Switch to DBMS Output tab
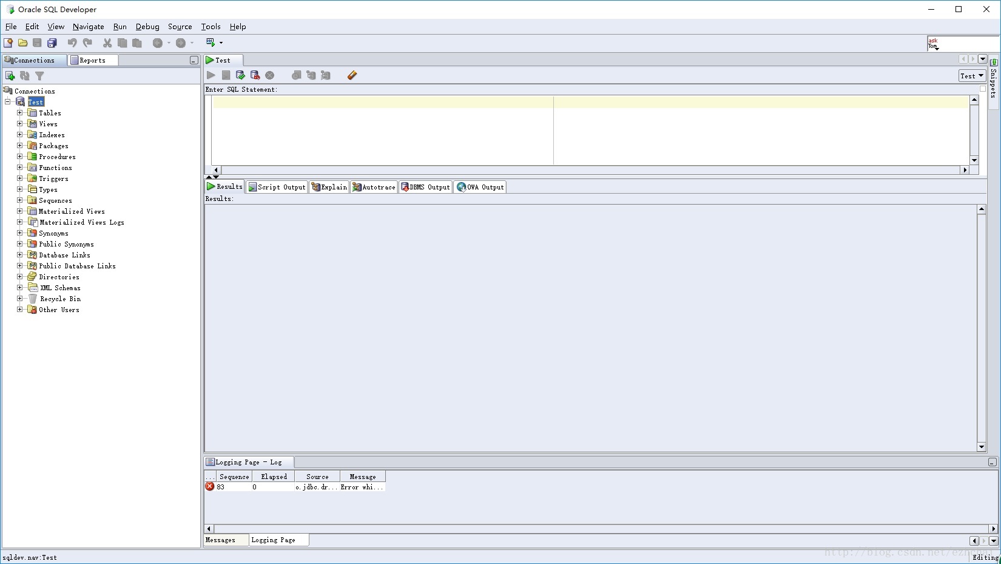This screenshot has width=1001, height=564. [425, 187]
